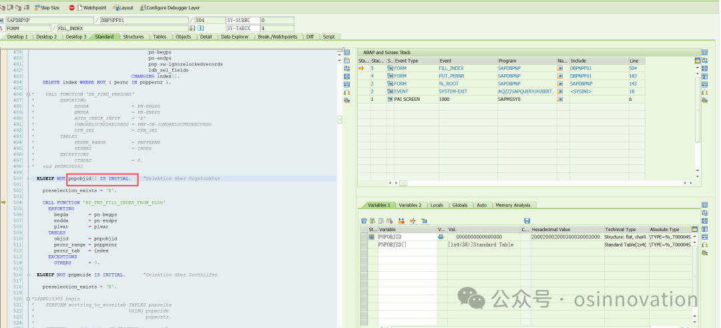Click the left arrow of the stack horizontal scrollbar
This screenshot has width=721, height=328.
coord(391,182)
